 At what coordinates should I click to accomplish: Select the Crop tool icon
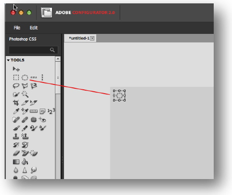pyautogui.click(x=16, y=103)
